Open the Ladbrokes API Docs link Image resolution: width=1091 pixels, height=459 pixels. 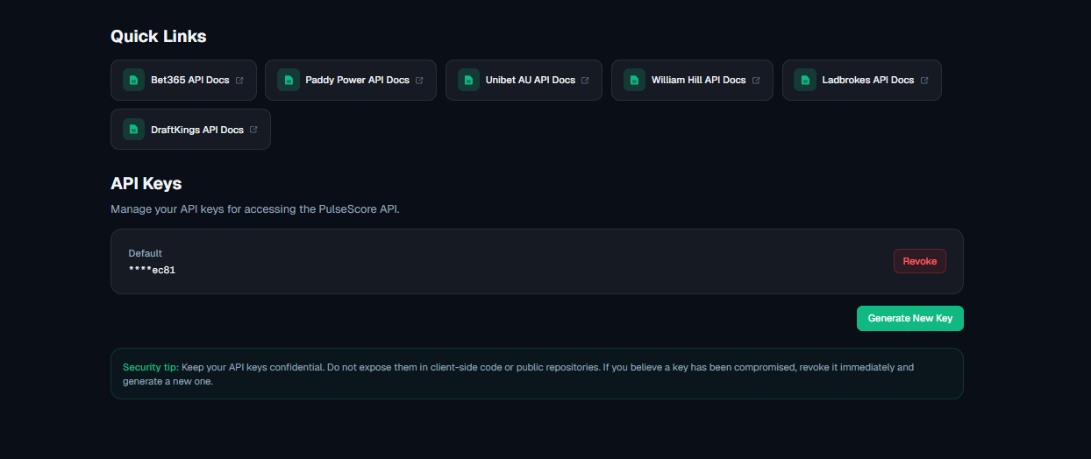pos(862,80)
